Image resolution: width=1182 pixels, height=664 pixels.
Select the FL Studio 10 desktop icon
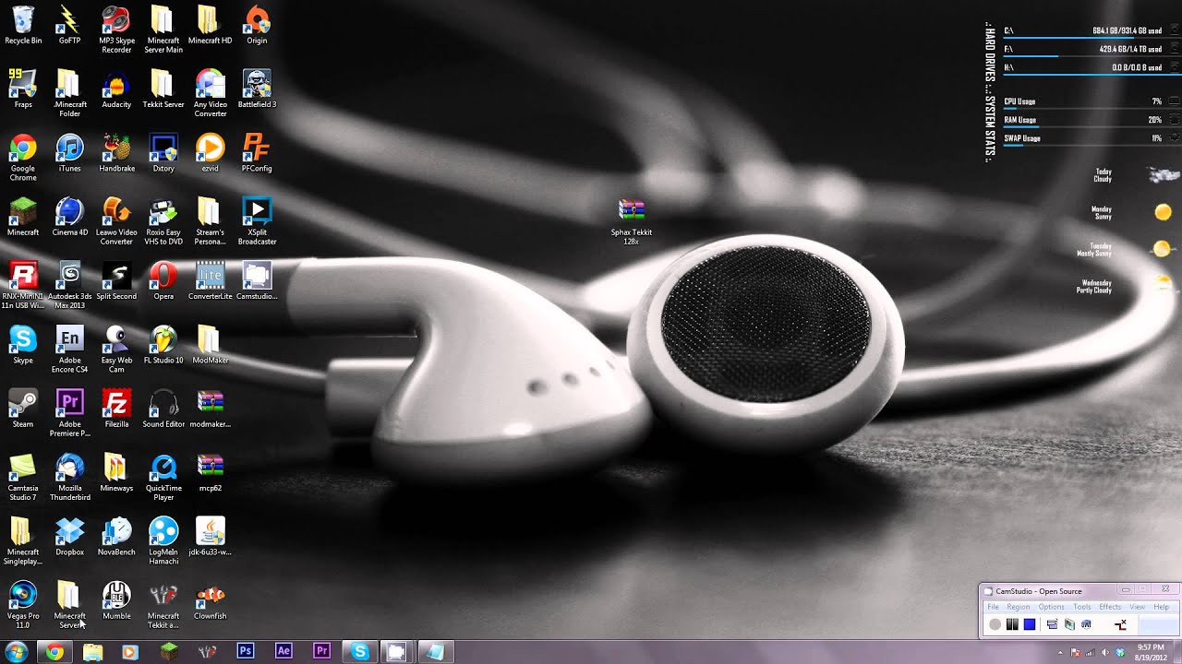point(163,345)
